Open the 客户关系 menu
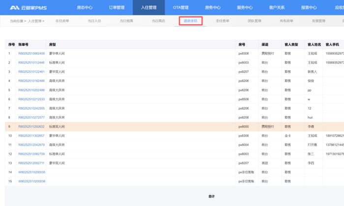 tap(277, 7)
